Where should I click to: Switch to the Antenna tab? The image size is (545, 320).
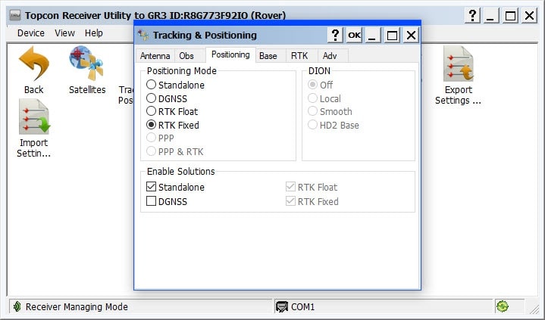pyautogui.click(x=155, y=56)
